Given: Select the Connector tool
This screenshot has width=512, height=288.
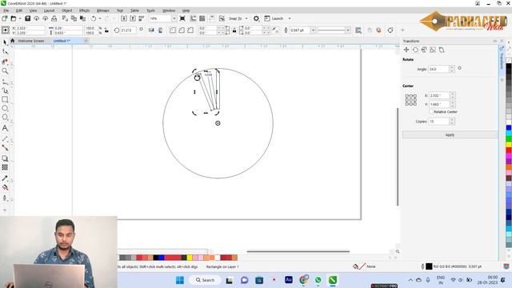Looking at the screenshot, I should (5, 147).
